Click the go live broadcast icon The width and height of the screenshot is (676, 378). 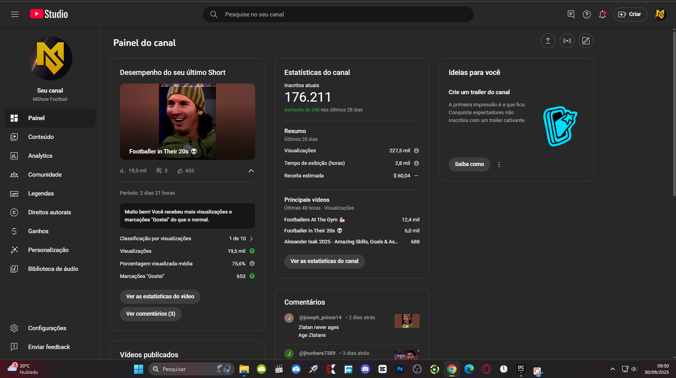point(567,41)
